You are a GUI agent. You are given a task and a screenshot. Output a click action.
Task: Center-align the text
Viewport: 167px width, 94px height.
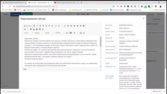point(77,26)
